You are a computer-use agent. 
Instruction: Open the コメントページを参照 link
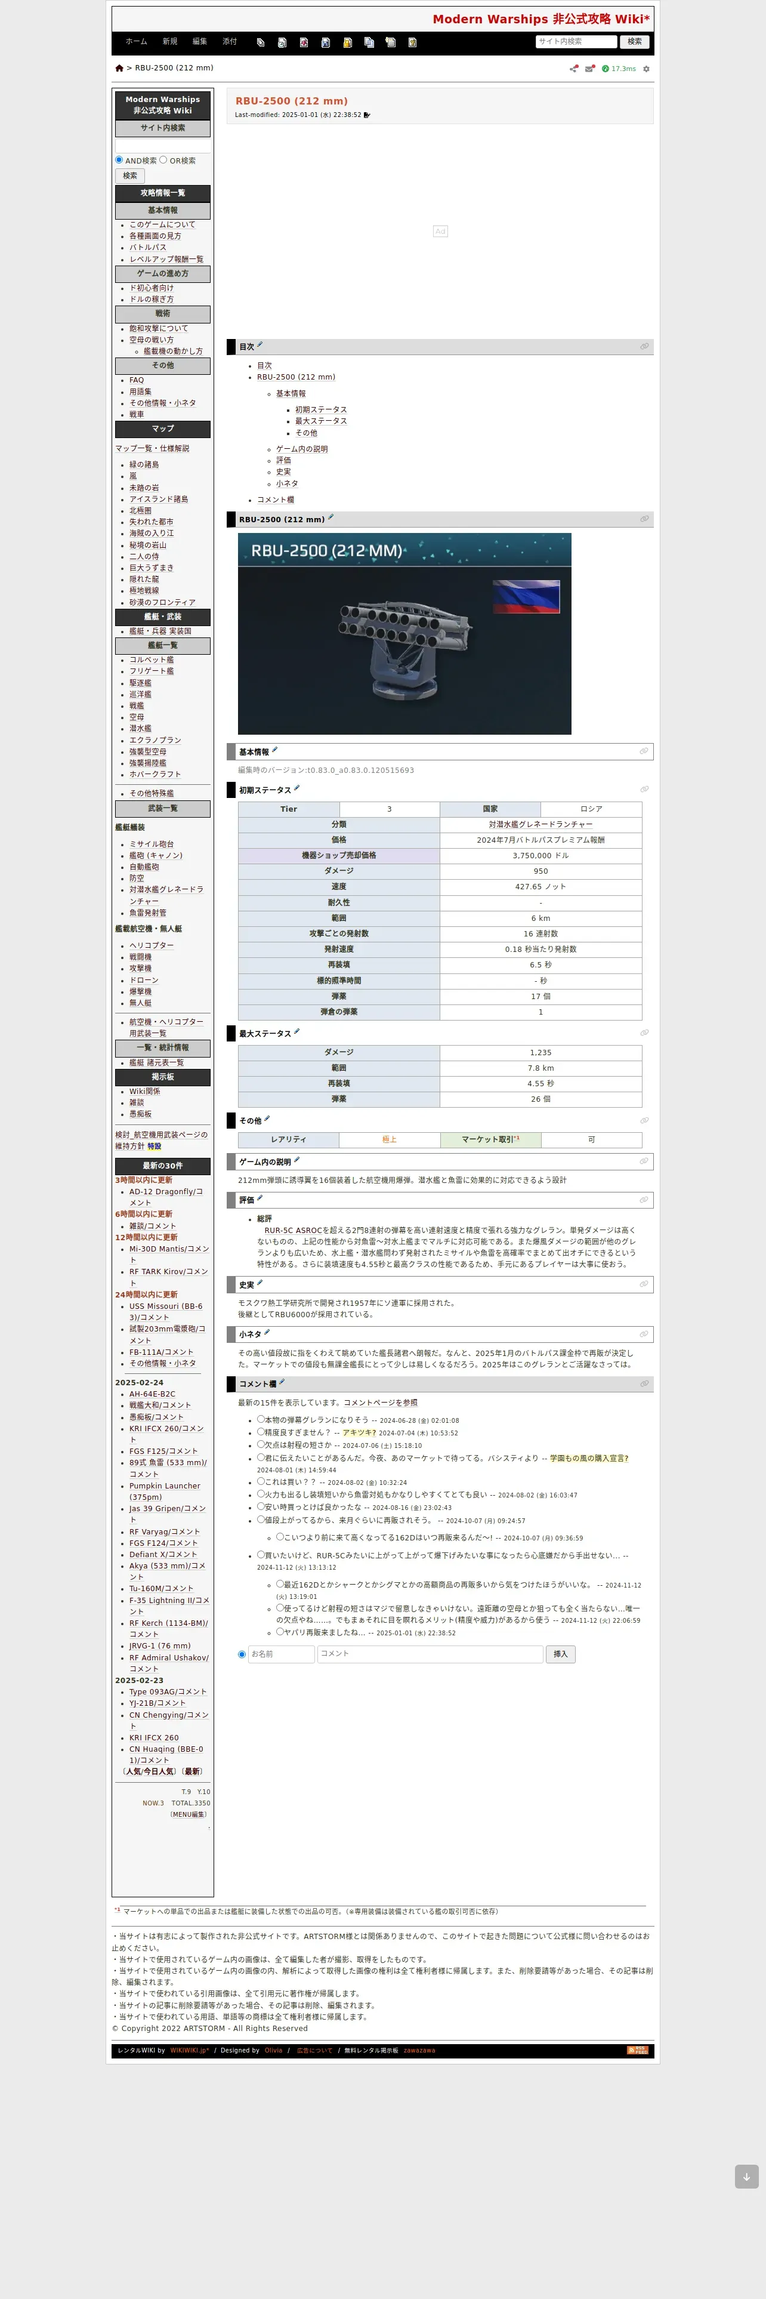[x=381, y=1402]
